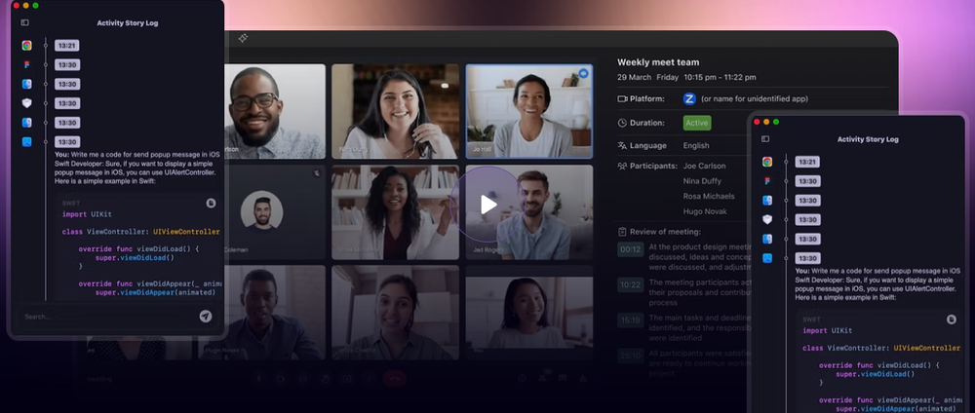Click the last blue app icon in left-hand log
The image size is (975, 413).
coord(26,141)
